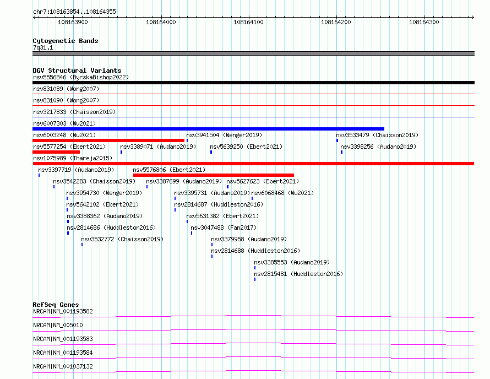Screen dimensions: 490x379
Task: Click NRCAM|NM_001193583 transcript label
Action: tap(63, 339)
